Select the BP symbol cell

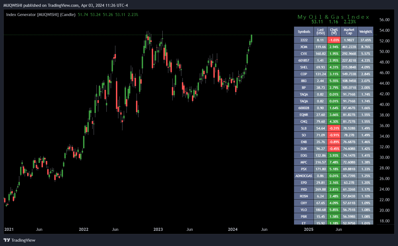coord(304,87)
